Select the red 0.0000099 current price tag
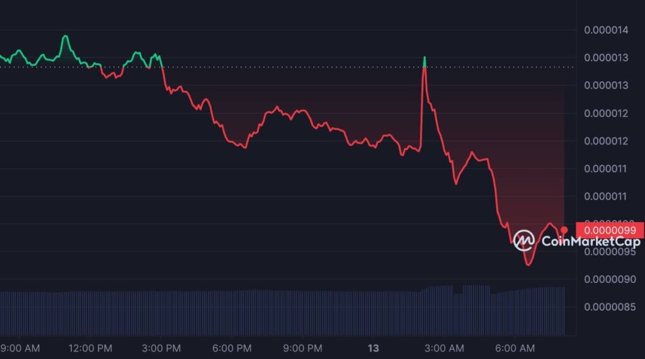This screenshot has height=359, width=645. [609, 230]
